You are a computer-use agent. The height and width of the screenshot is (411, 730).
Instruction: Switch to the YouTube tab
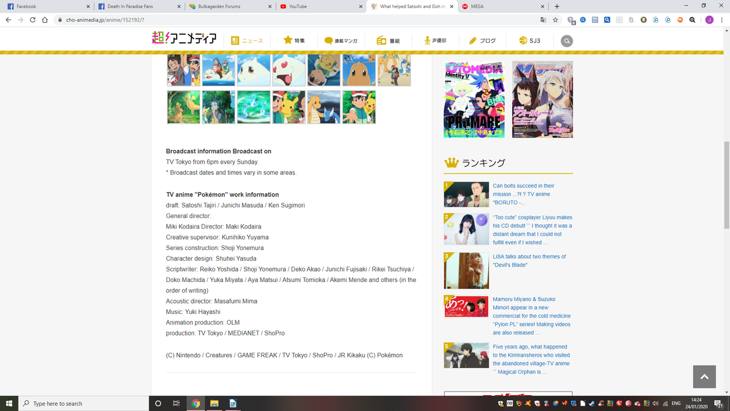(320, 6)
